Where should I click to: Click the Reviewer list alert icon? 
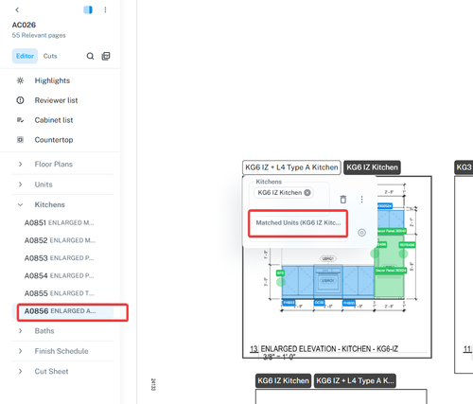pos(20,100)
